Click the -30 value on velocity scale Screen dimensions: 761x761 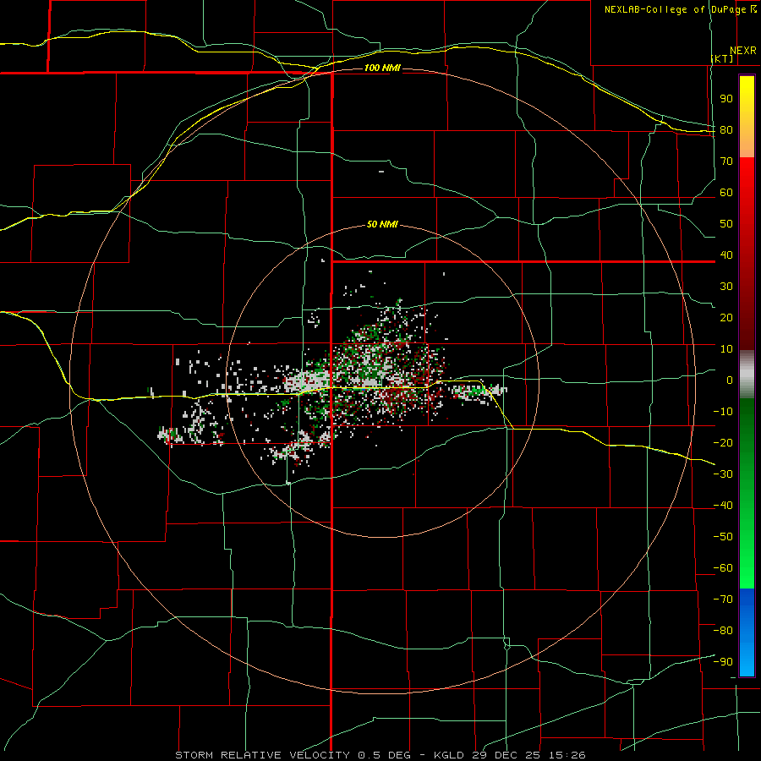(723, 474)
